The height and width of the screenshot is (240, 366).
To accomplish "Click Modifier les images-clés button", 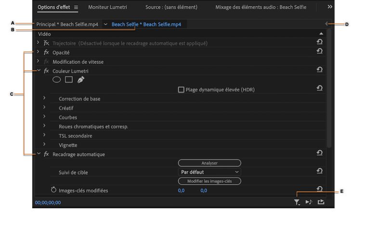I will coord(209,181).
